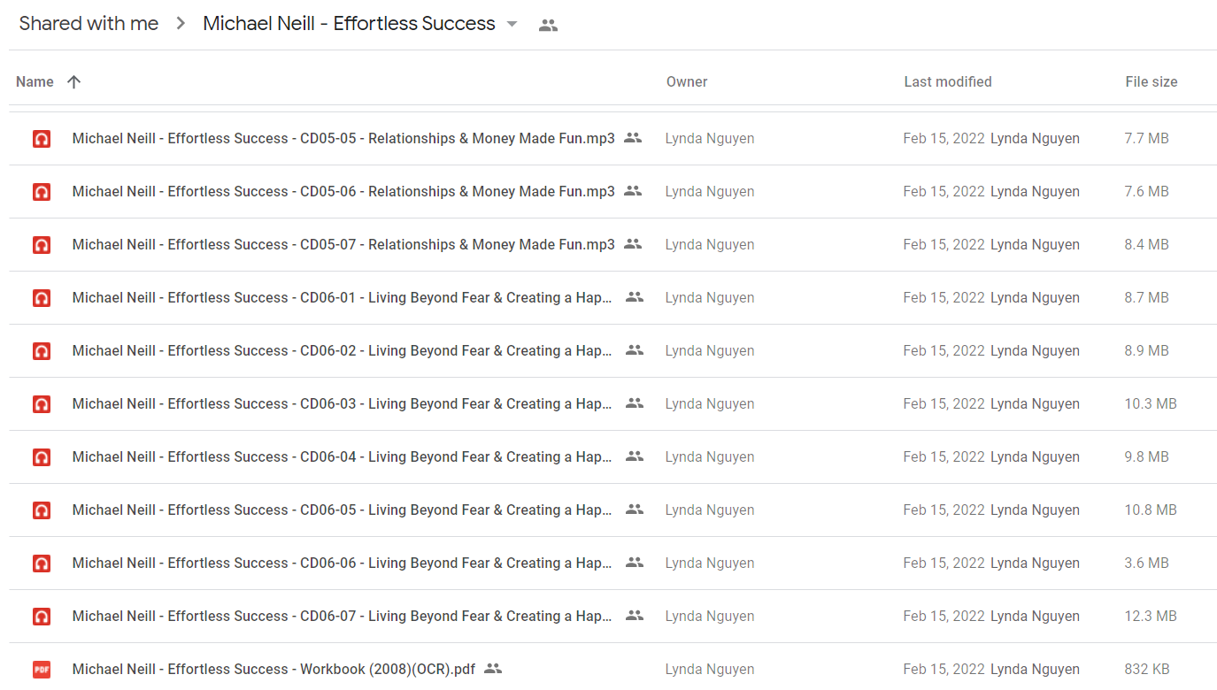Sort by Last modified column header
1217x690 pixels.
[x=948, y=81]
